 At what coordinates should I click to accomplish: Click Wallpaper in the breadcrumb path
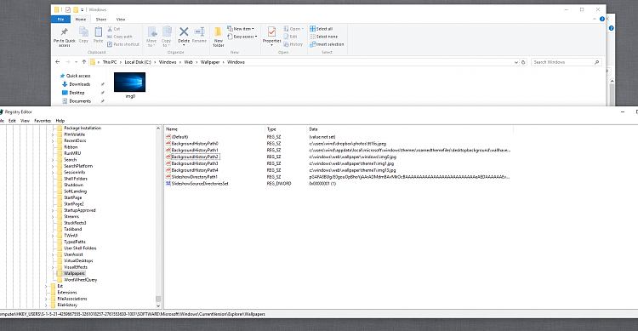tap(210, 62)
